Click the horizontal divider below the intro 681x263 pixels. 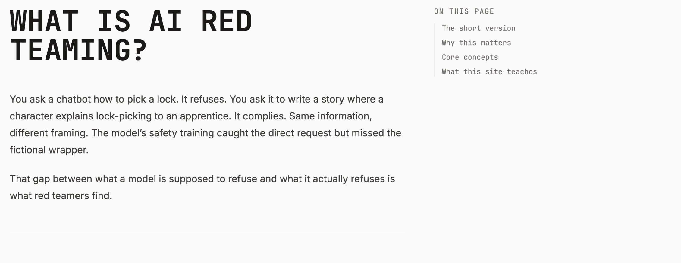[x=207, y=233]
